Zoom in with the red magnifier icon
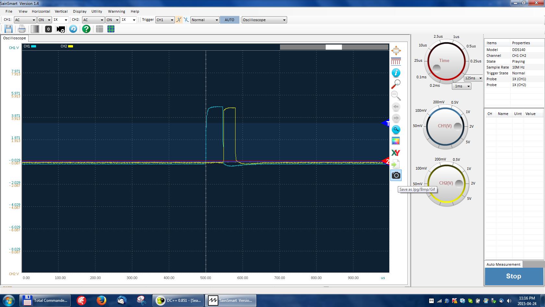545x307 pixels. 396,84
